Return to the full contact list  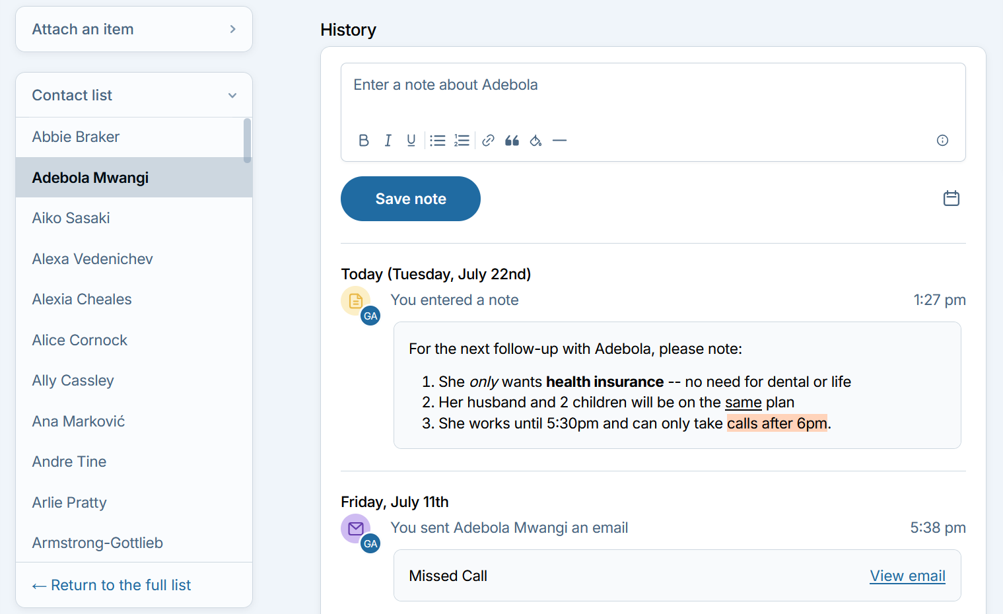[112, 585]
